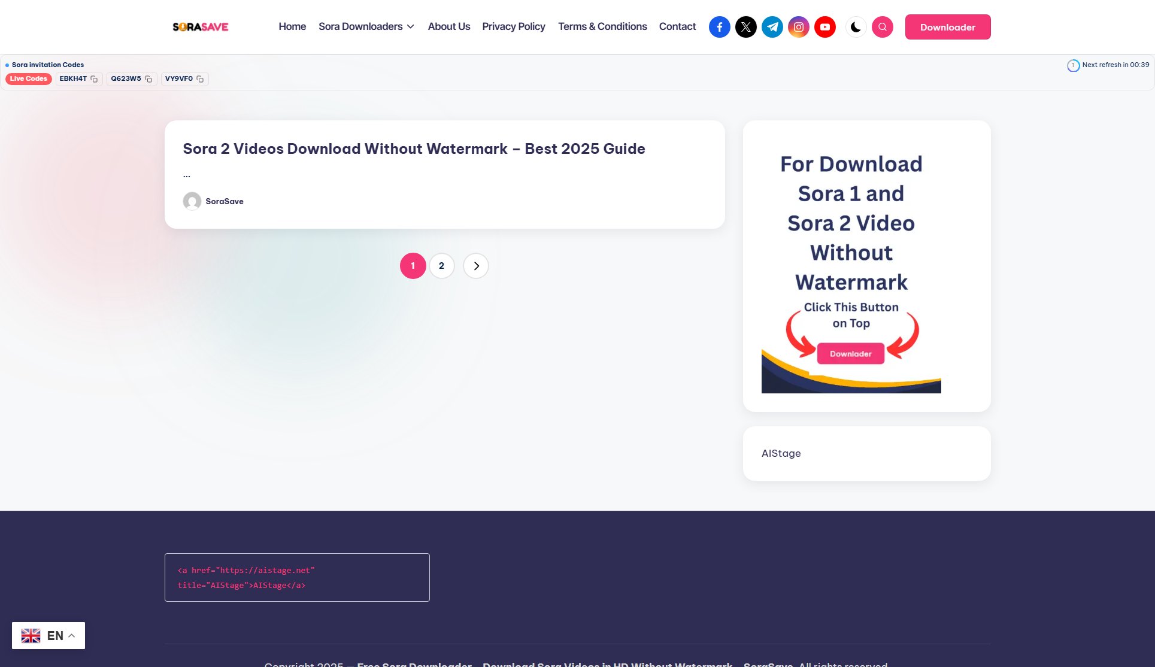The height and width of the screenshot is (667, 1155).
Task: Open the site search
Action: pyautogui.click(x=882, y=26)
